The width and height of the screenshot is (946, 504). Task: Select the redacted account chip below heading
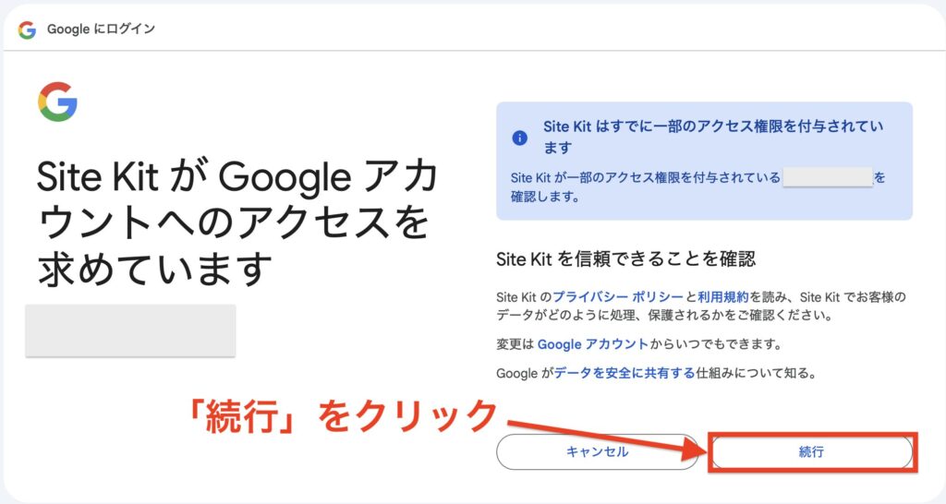pos(130,330)
